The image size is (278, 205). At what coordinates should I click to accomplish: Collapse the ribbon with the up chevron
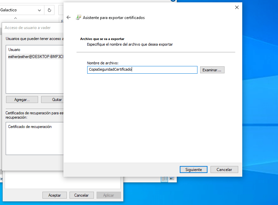tap(15, 18)
